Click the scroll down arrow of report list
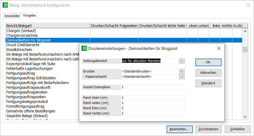 point(245,117)
